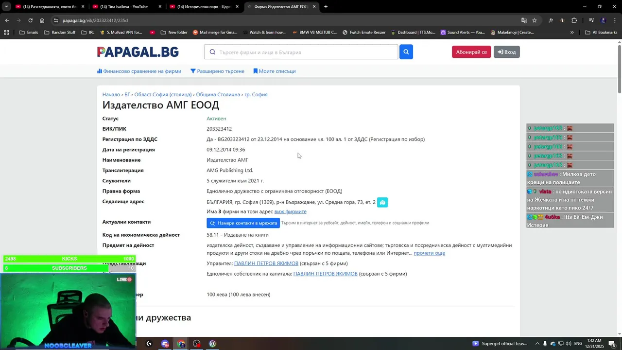Screen dimensions: 622x350
Task: Open the media control icon in Chrome toolbar
Action: pos(591,20)
